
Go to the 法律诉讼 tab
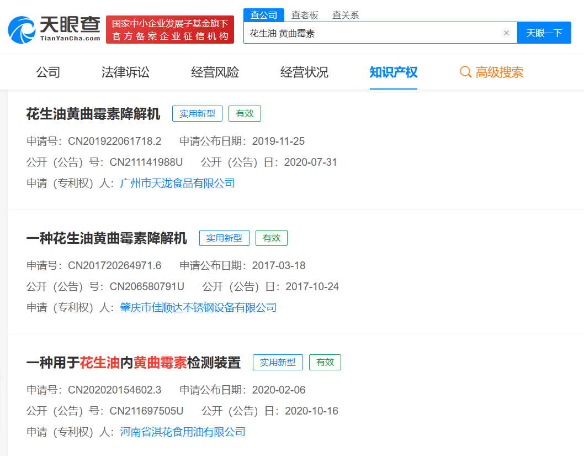[125, 72]
